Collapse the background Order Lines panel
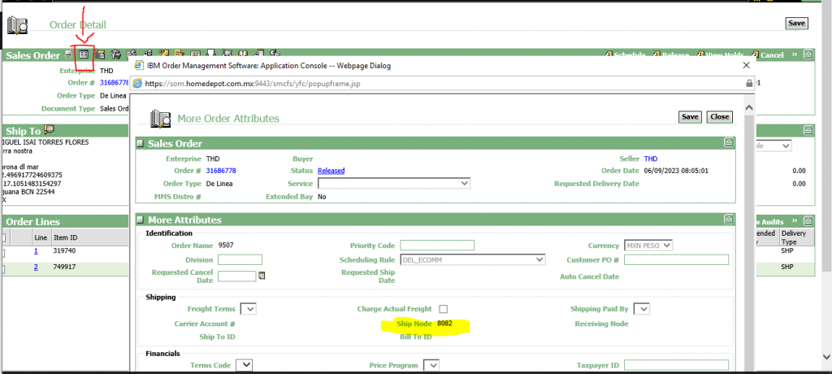This screenshot has width=832, height=374. [808, 221]
